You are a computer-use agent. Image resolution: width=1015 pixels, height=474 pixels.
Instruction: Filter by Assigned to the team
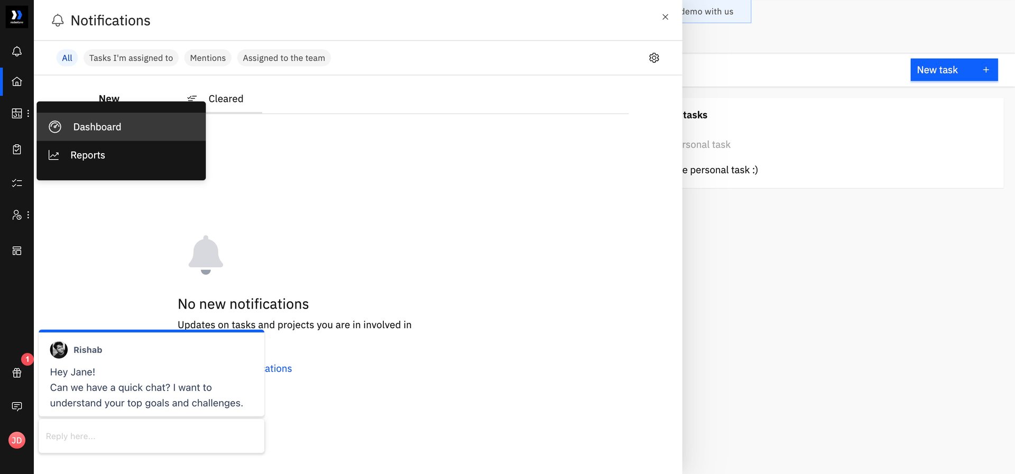284,58
